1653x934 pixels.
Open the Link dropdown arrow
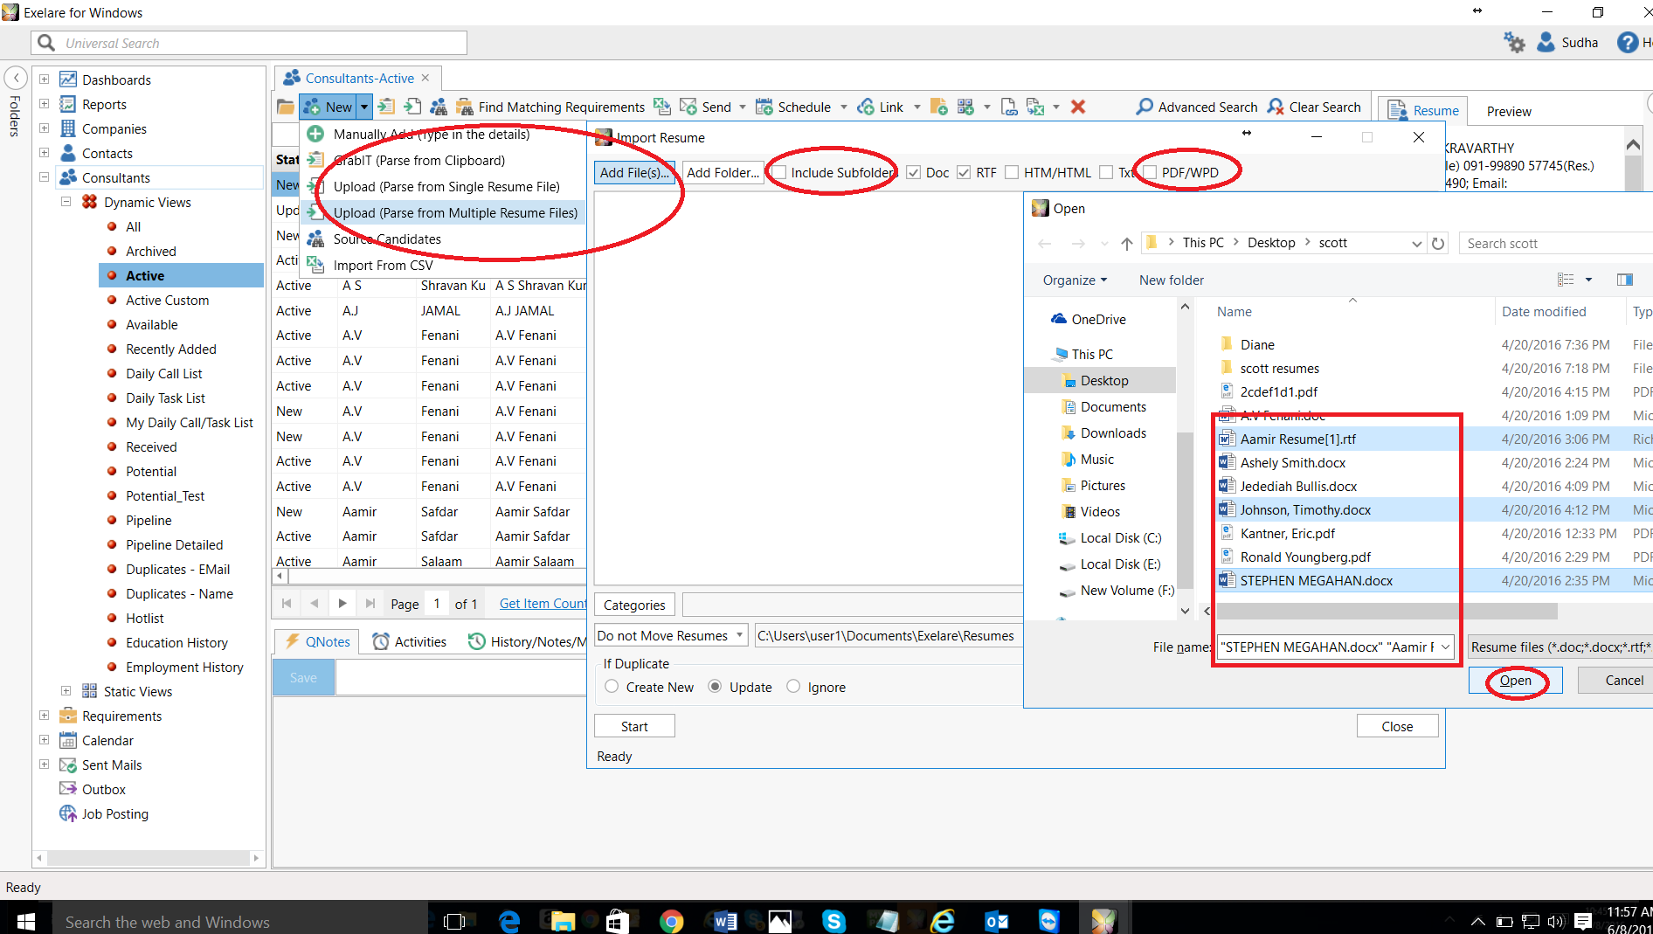[917, 107]
